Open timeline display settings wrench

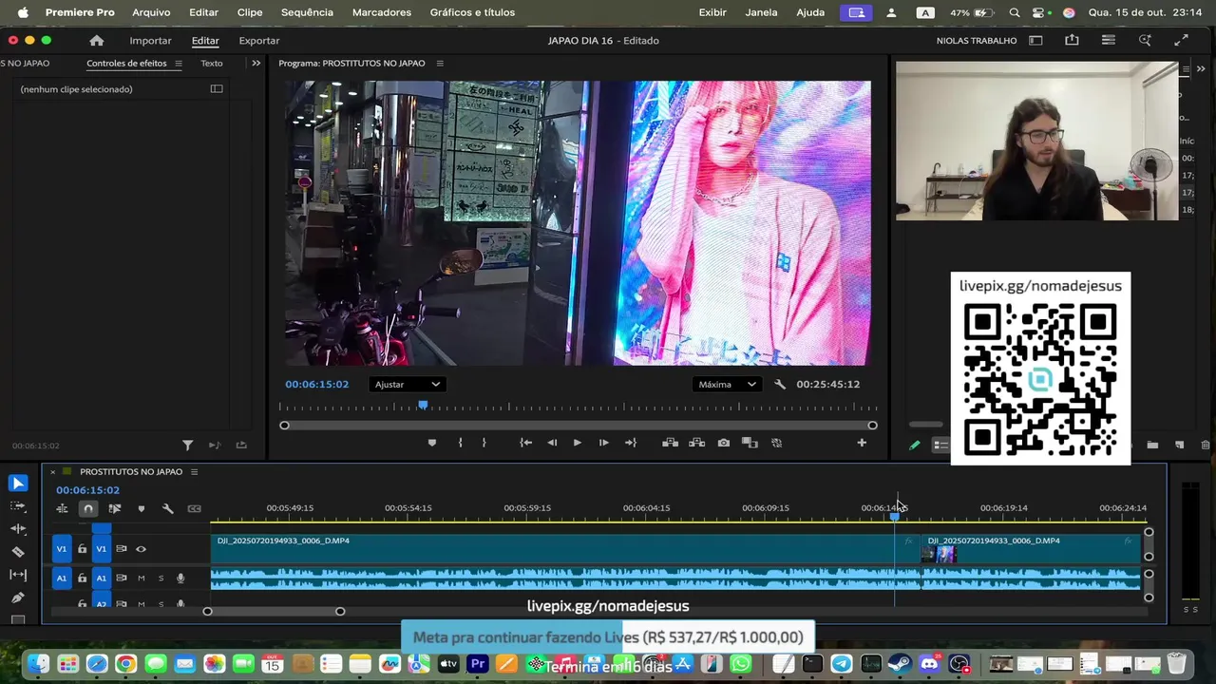point(167,508)
